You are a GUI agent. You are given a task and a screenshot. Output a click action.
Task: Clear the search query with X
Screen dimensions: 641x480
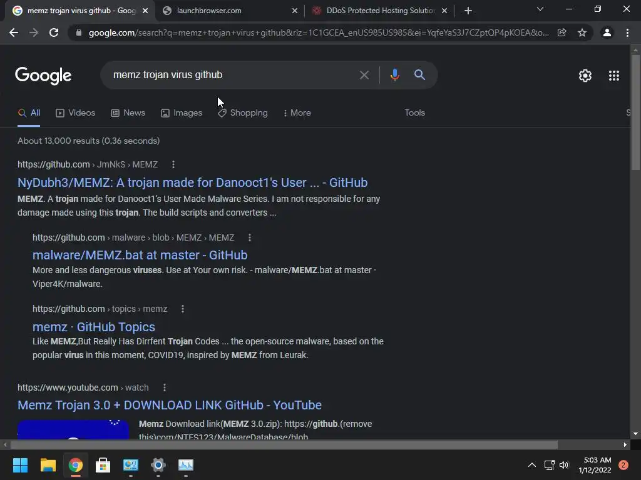click(x=364, y=75)
